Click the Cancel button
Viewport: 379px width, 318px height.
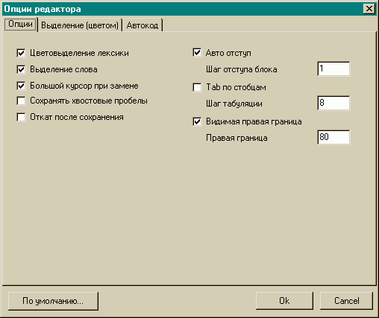click(x=346, y=301)
